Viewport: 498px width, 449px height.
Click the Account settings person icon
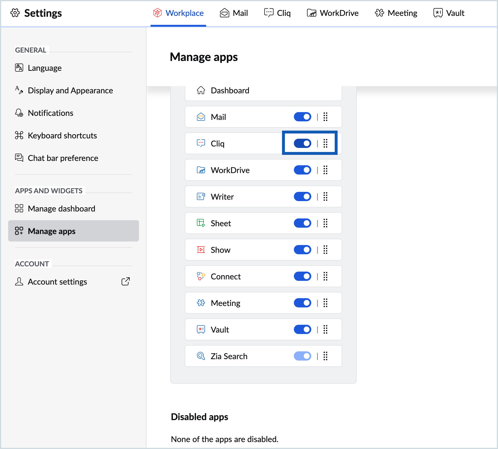point(19,281)
